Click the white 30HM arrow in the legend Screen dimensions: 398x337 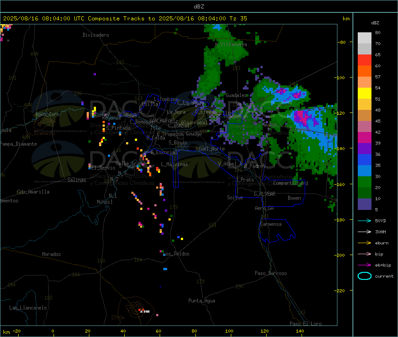(364, 232)
